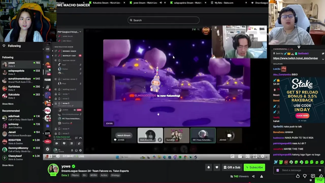Select ROOM 3 voice channel
The height and width of the screenshot is (183, 325).
click(68, 103)
